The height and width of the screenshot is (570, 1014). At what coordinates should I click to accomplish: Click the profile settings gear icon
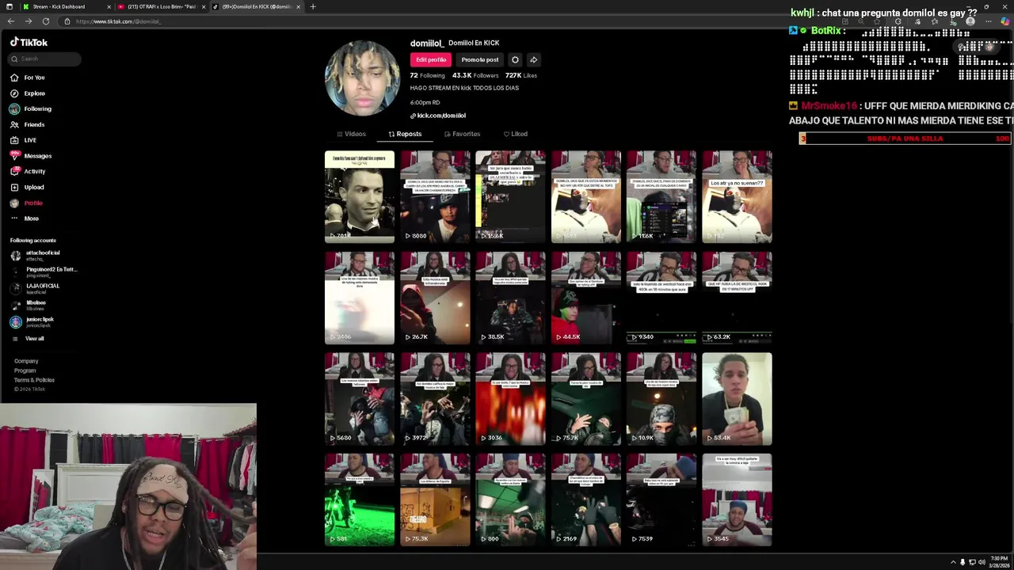tap(515, 59)
